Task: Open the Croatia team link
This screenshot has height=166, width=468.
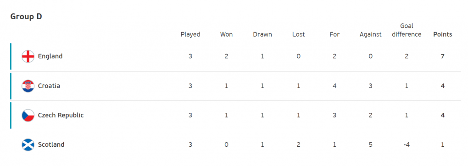Action: [49, 86]
